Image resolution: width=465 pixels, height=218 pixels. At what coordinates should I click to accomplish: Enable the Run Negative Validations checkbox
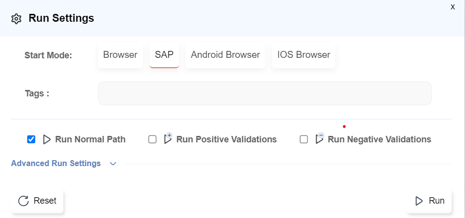(x=304, y=139)
